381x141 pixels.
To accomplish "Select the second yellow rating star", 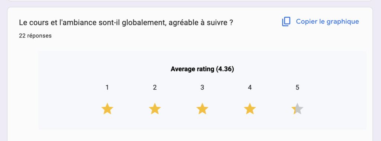I will click(x=155, y=109).
